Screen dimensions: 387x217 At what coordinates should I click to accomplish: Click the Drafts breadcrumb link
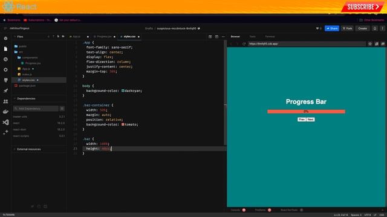click(149, 28)
